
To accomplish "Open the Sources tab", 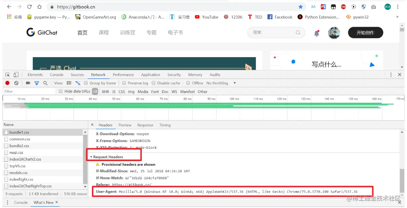I will coord(77,75).
